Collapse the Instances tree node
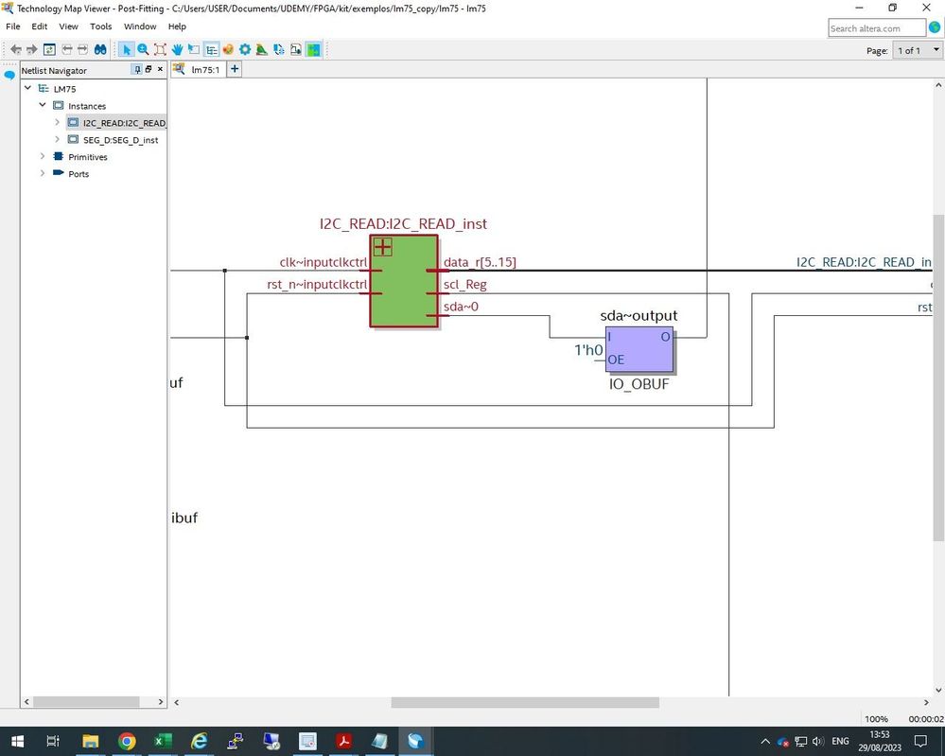 43,106
